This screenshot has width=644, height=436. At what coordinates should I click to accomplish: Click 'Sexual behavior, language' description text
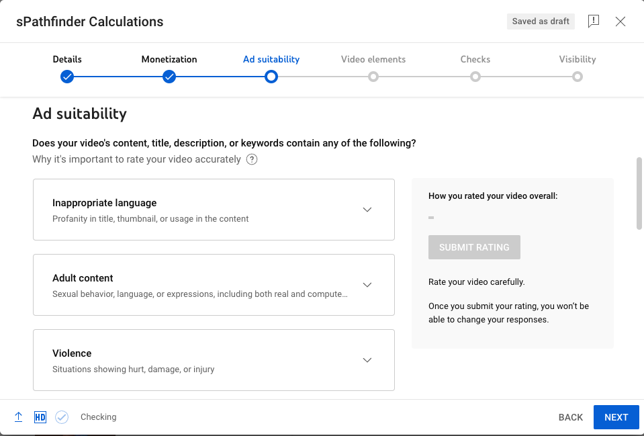click(200, 294)
